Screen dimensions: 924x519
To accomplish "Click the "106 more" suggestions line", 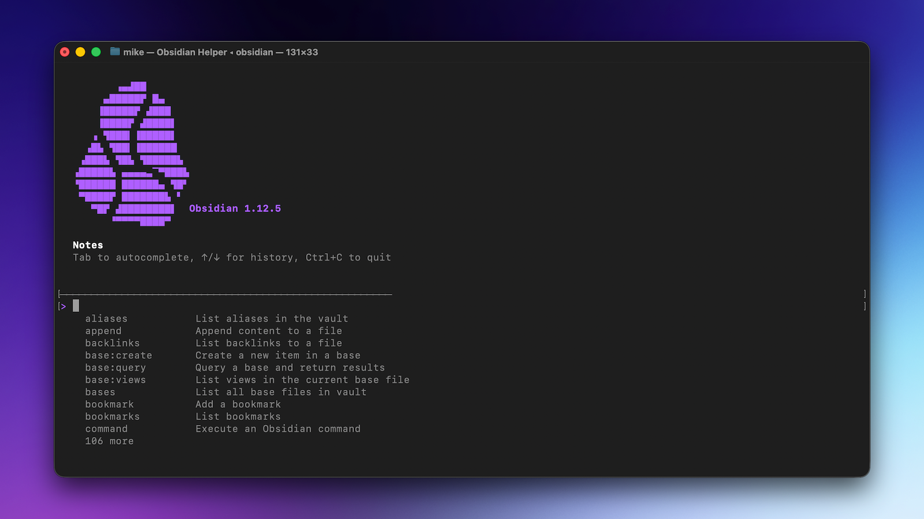I will [x=110, y=441].
